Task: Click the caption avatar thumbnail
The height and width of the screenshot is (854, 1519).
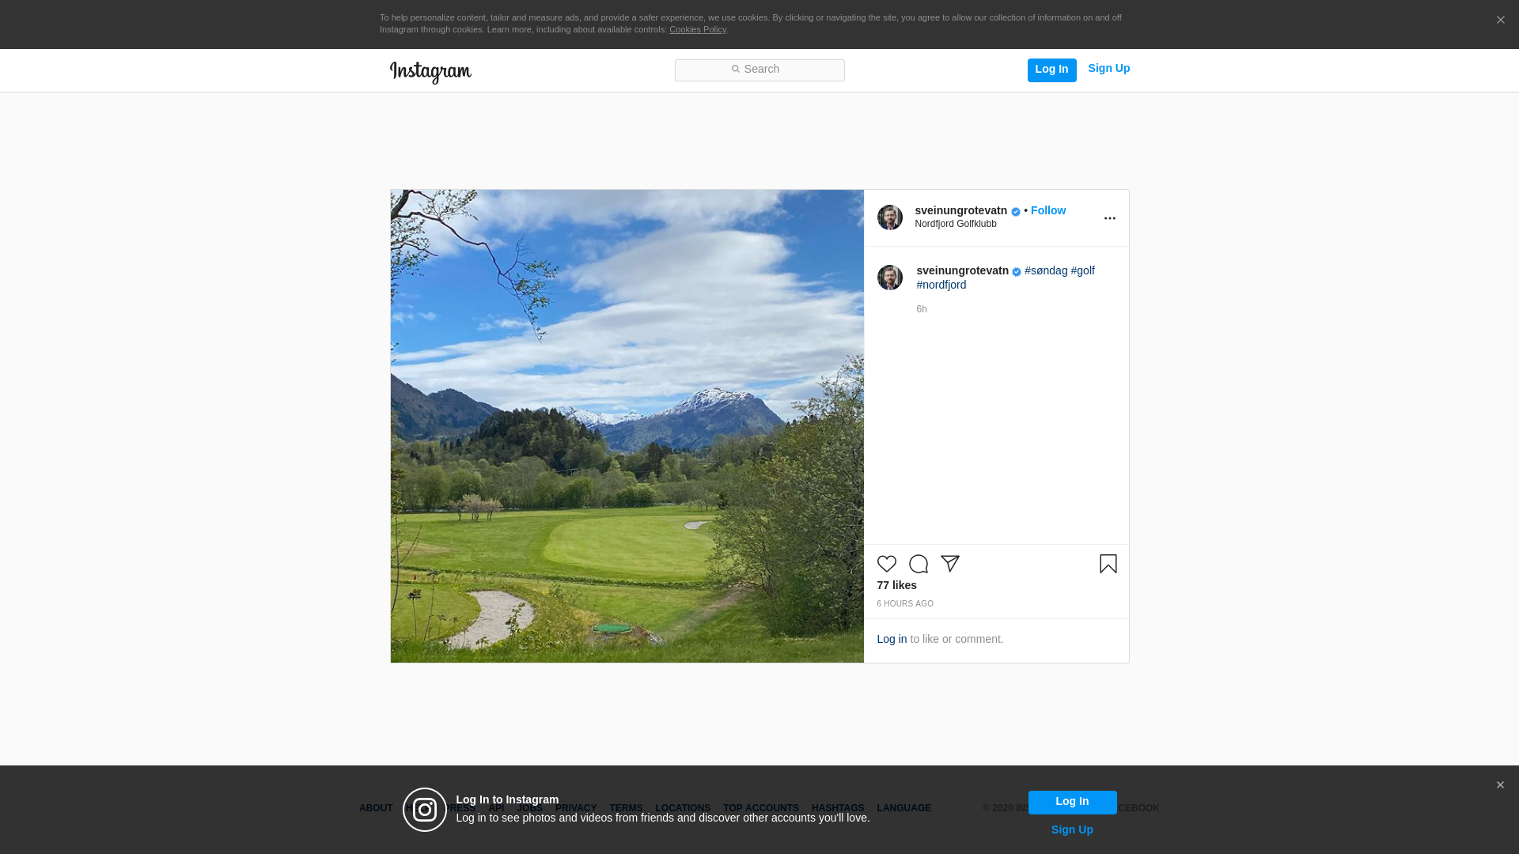Action: 889,278
